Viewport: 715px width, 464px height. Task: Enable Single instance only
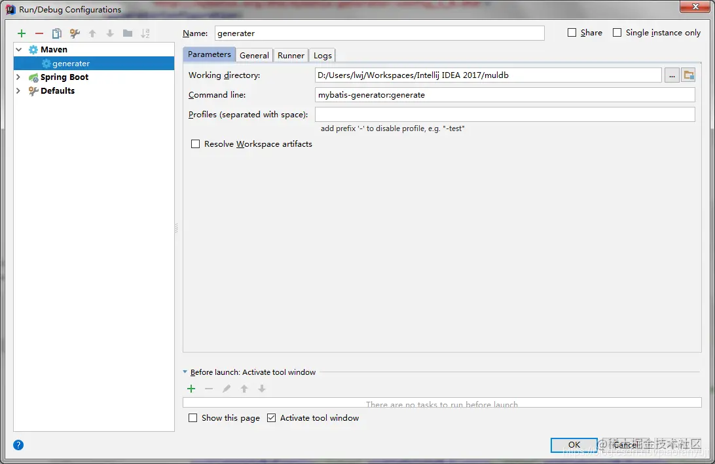tap(617, 33)
